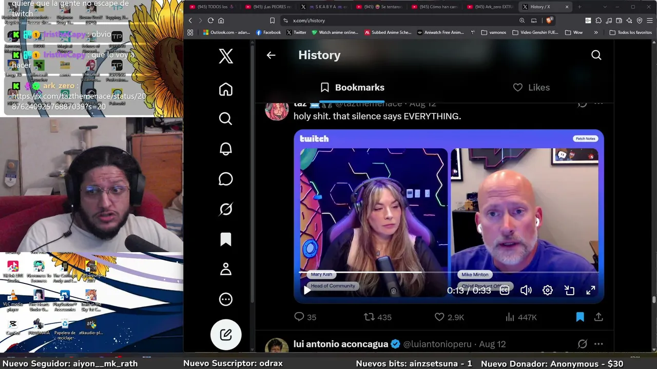Go to Home in the X sidebar
Image resolution: width=657 pixels, height=369 pixels.
tap(226, 89)
